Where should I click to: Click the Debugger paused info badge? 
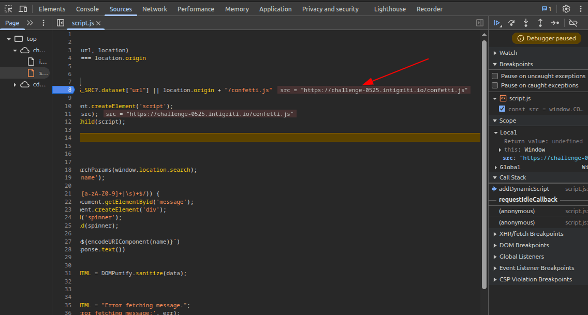pos(547,38)
